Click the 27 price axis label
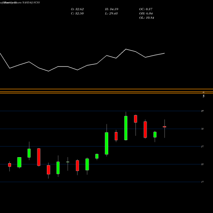The height and width of the screenshot is (213, 213). pos(202,147)
